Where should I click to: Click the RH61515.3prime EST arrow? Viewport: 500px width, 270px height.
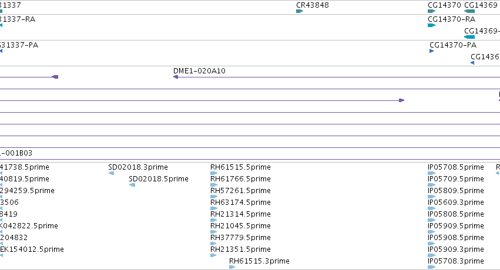[x=232, y=267]
